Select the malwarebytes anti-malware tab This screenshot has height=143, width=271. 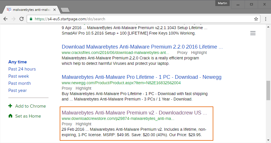32,10
